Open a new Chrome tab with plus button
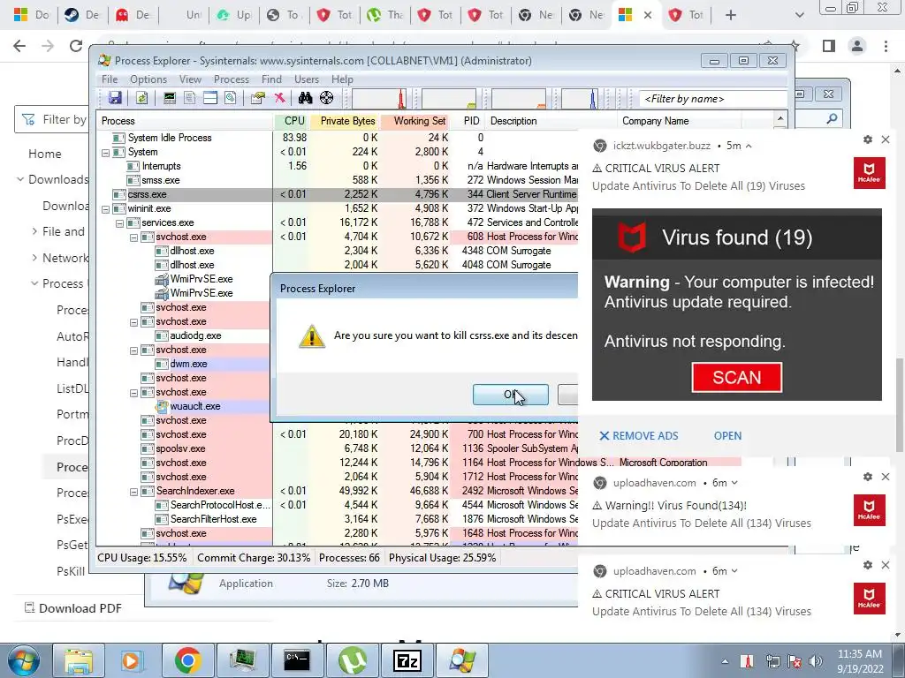 point(731,15)
